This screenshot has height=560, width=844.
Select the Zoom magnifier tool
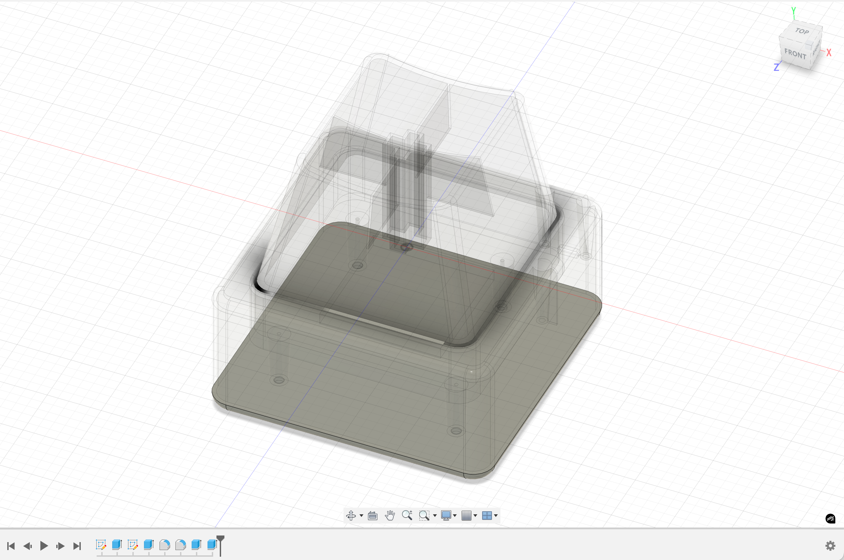[x=407, y=515]
